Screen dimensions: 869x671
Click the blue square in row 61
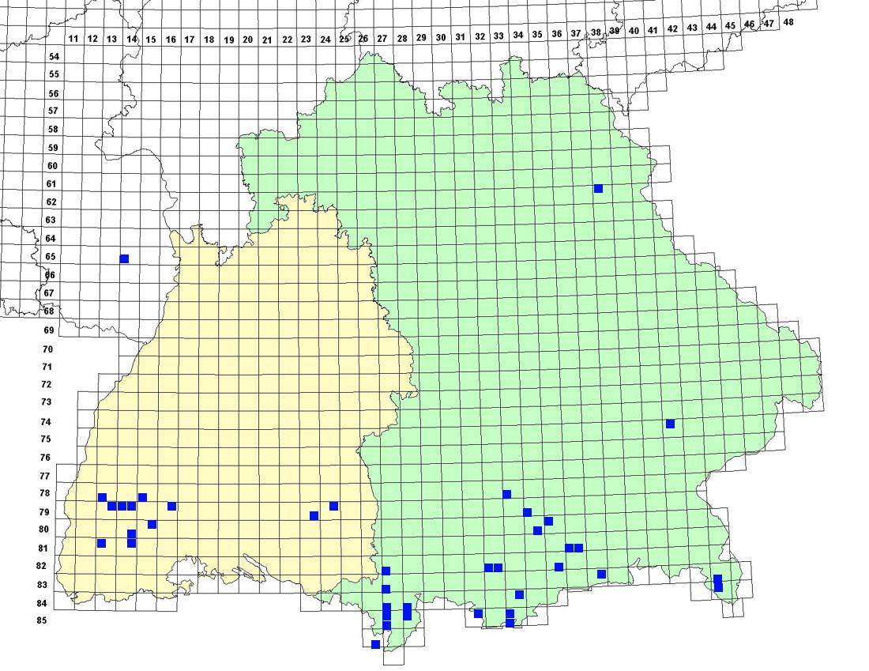click(x=598, y=189)
